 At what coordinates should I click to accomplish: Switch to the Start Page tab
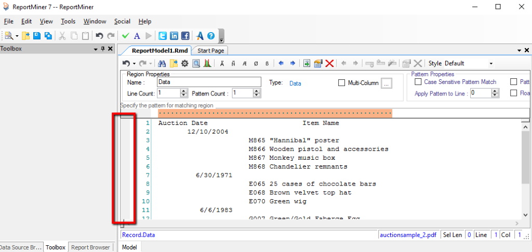tap(210, 50)
